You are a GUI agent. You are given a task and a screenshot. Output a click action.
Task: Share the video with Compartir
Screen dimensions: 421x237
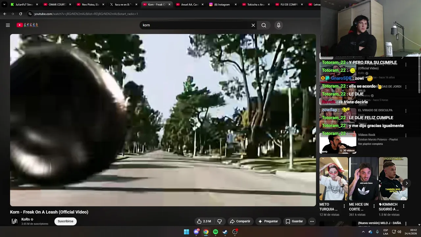point(240,221)
